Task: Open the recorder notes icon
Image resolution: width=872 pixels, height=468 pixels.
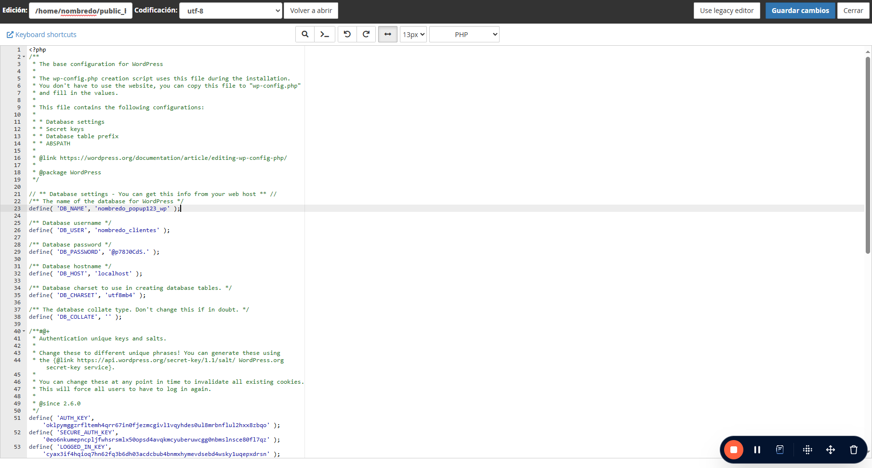Action: (x=780, y=450)
